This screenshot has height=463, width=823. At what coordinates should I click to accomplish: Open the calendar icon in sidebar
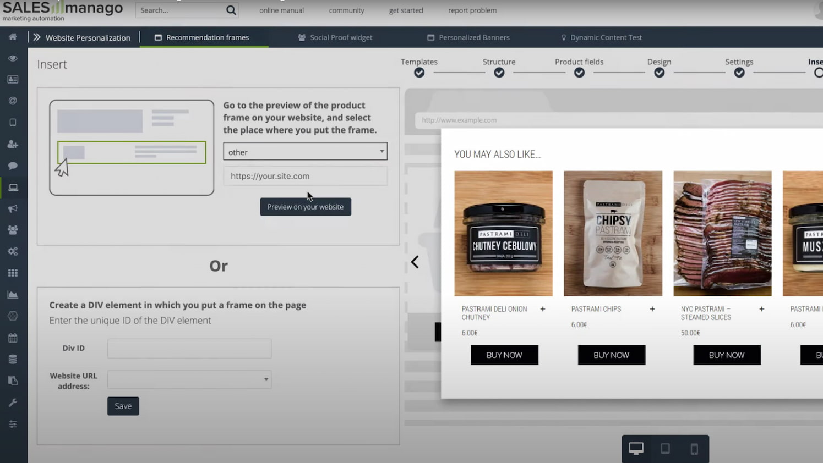pos(13,337)
